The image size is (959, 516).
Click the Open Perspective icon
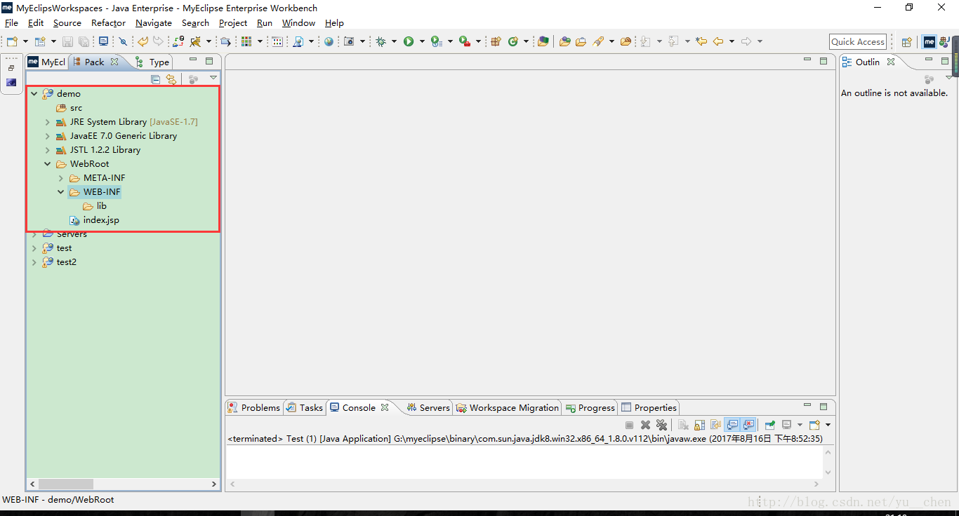click(906, 41)
